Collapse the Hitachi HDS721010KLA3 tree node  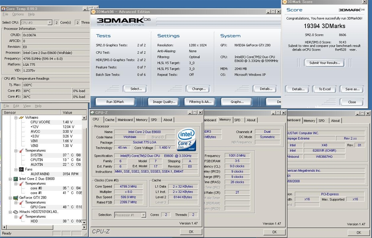coord(11,212)
